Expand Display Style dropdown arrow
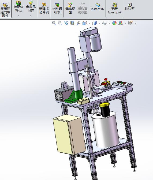The image size is (153, 180). 99,23
